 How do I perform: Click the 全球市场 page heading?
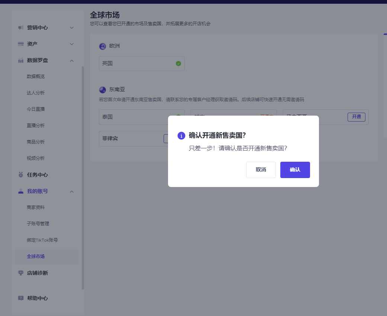click(105, 15)
